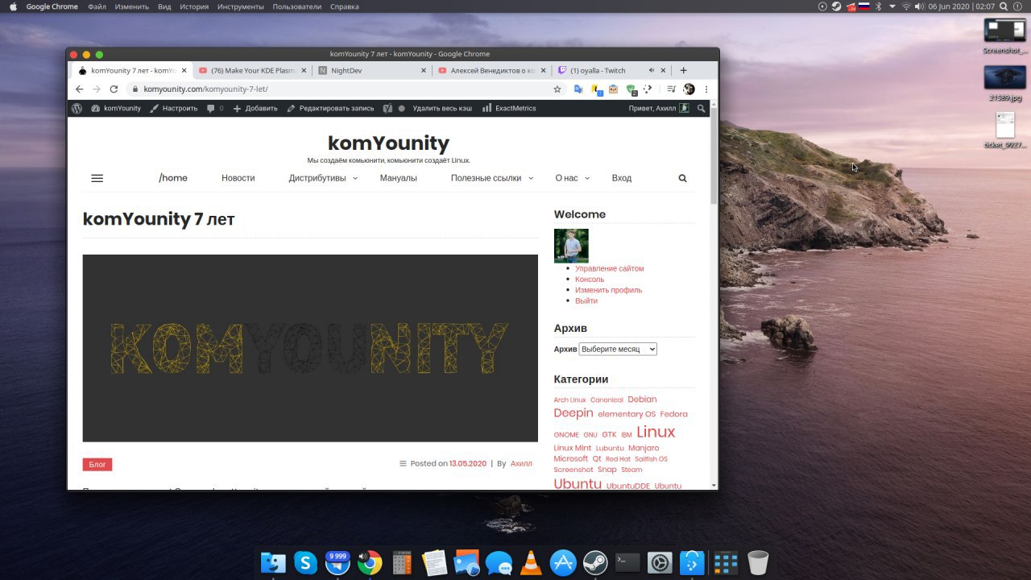Image resolution: width=1031 pixels, height=580 pixels.
Task: Switch to the Алексей Венедиктов tab
Action: [x=491, y=71]
